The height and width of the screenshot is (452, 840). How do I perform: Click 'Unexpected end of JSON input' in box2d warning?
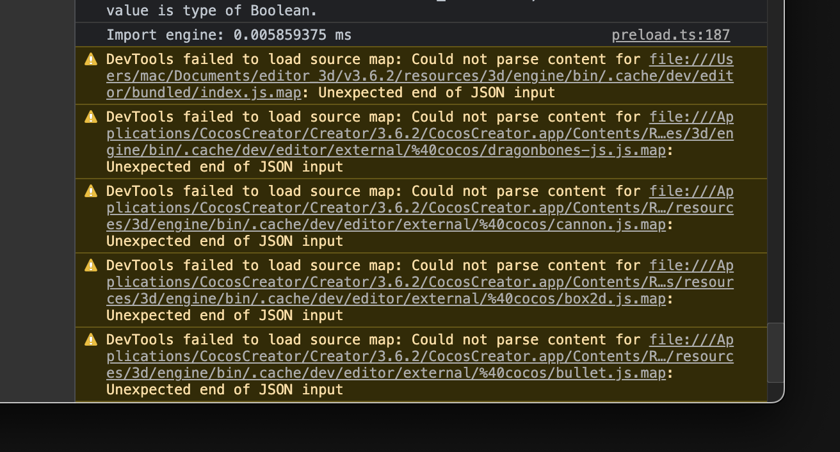224,316
